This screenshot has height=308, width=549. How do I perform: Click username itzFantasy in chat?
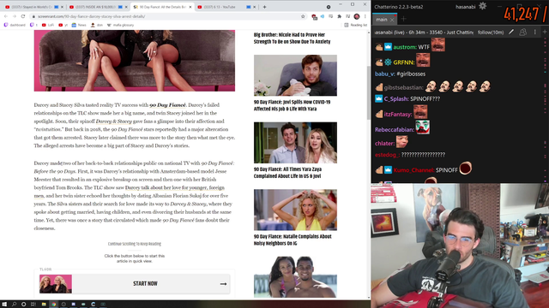tap(398, 114)
